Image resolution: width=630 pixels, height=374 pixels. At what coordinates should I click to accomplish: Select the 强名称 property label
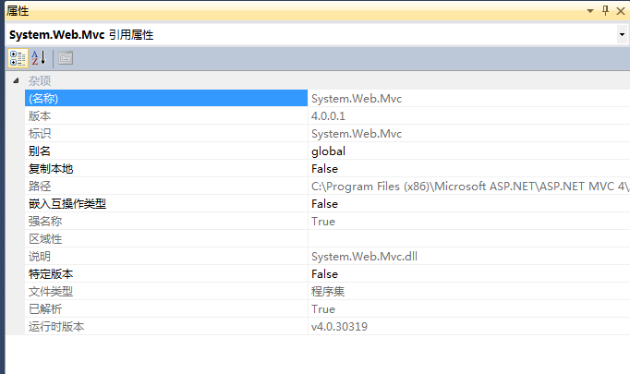[45, 222]
